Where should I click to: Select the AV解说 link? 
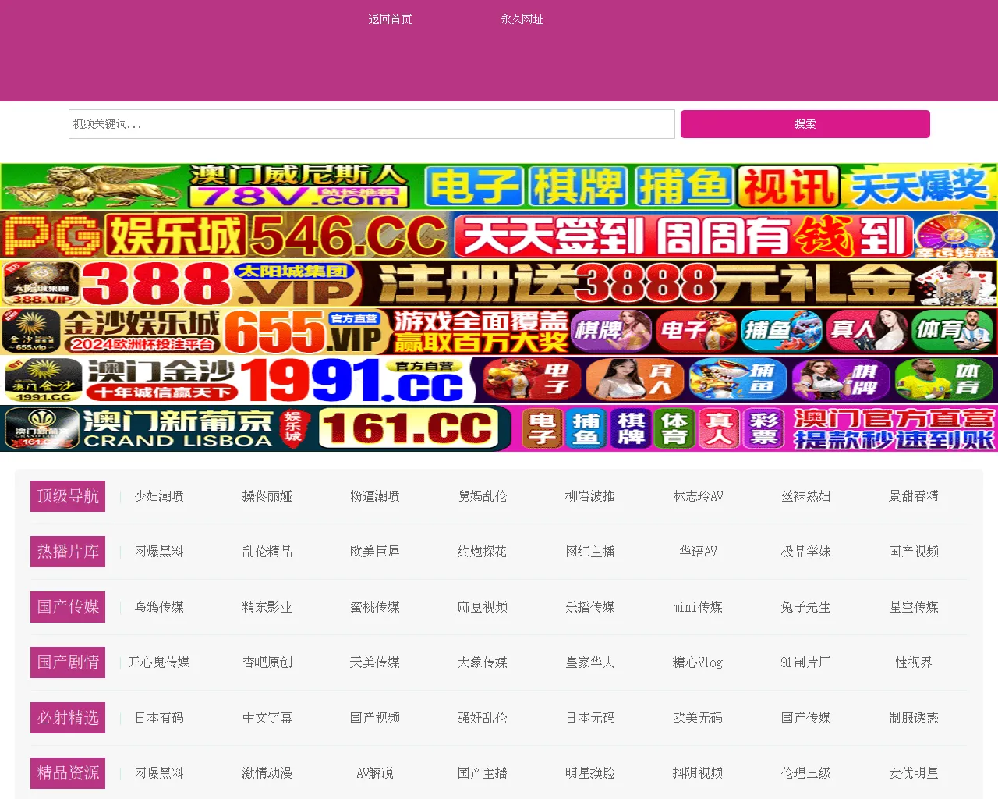(375, 773)
